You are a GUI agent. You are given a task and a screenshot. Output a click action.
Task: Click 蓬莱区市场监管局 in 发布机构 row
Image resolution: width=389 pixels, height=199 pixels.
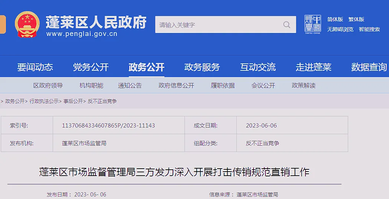point(84,143)
